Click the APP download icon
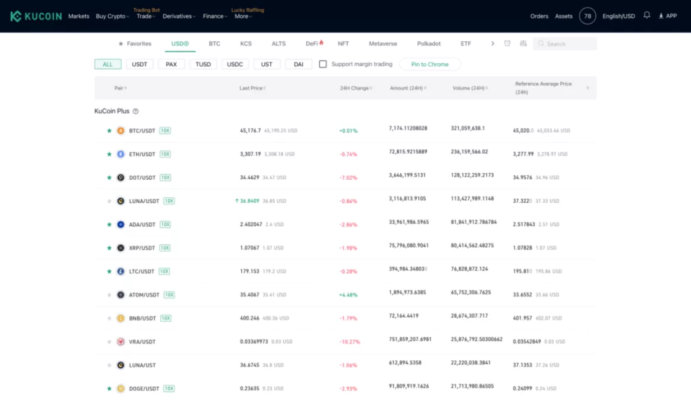Image resolution: width=691 pixels, height=401 pixels. click(662, 16)
